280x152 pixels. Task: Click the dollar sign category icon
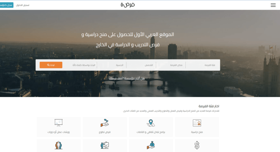tap(197, 145)
